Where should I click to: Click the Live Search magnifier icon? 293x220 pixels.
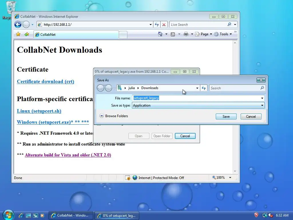pos(229,24)
